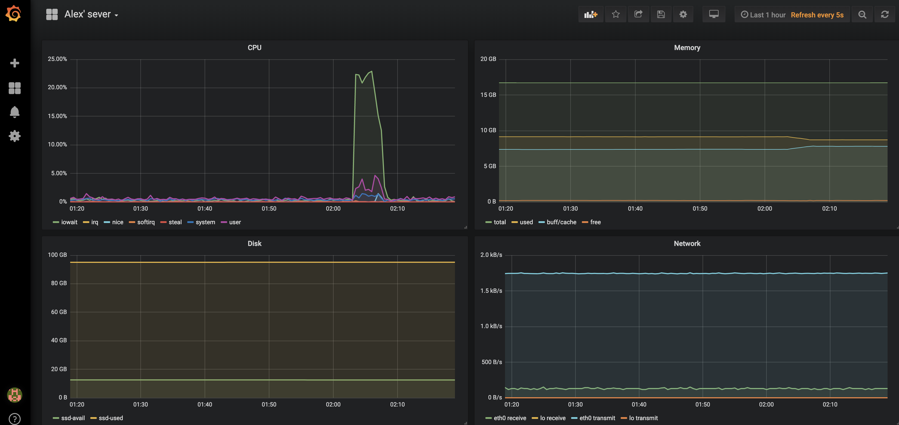Share the dashboard via share icon
This screenshot has height=425, width=899.
point(638,14)
